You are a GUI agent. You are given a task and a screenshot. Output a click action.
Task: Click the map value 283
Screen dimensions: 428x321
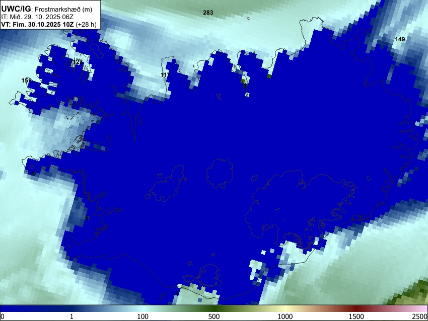coord(208,13)
